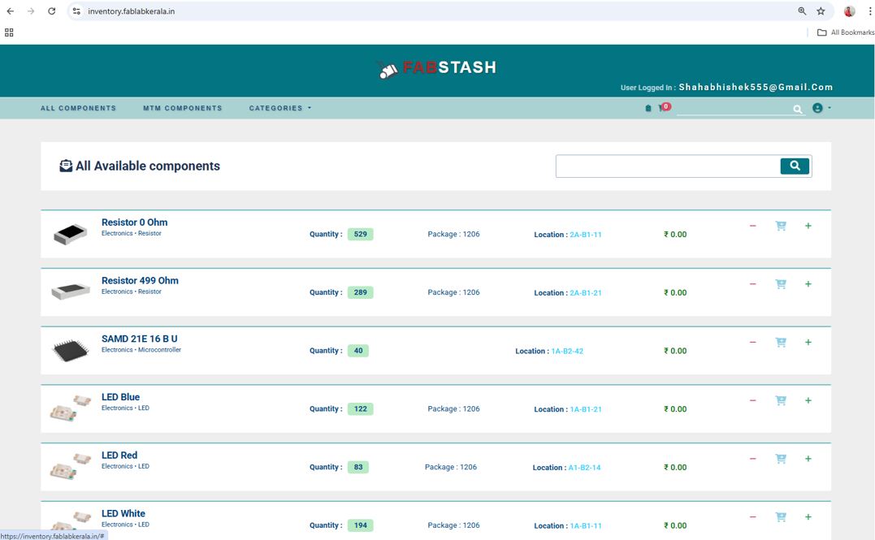Decrease quantity for LED White
Image resolution: width=875 pixels, height=540 pixels.
(x=753, y=517)
